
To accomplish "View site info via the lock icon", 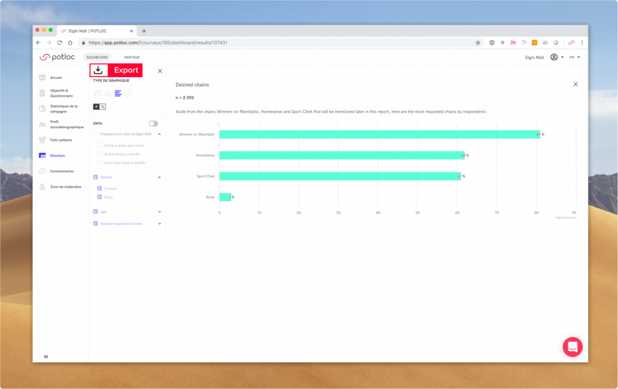I will click(83, 43).
